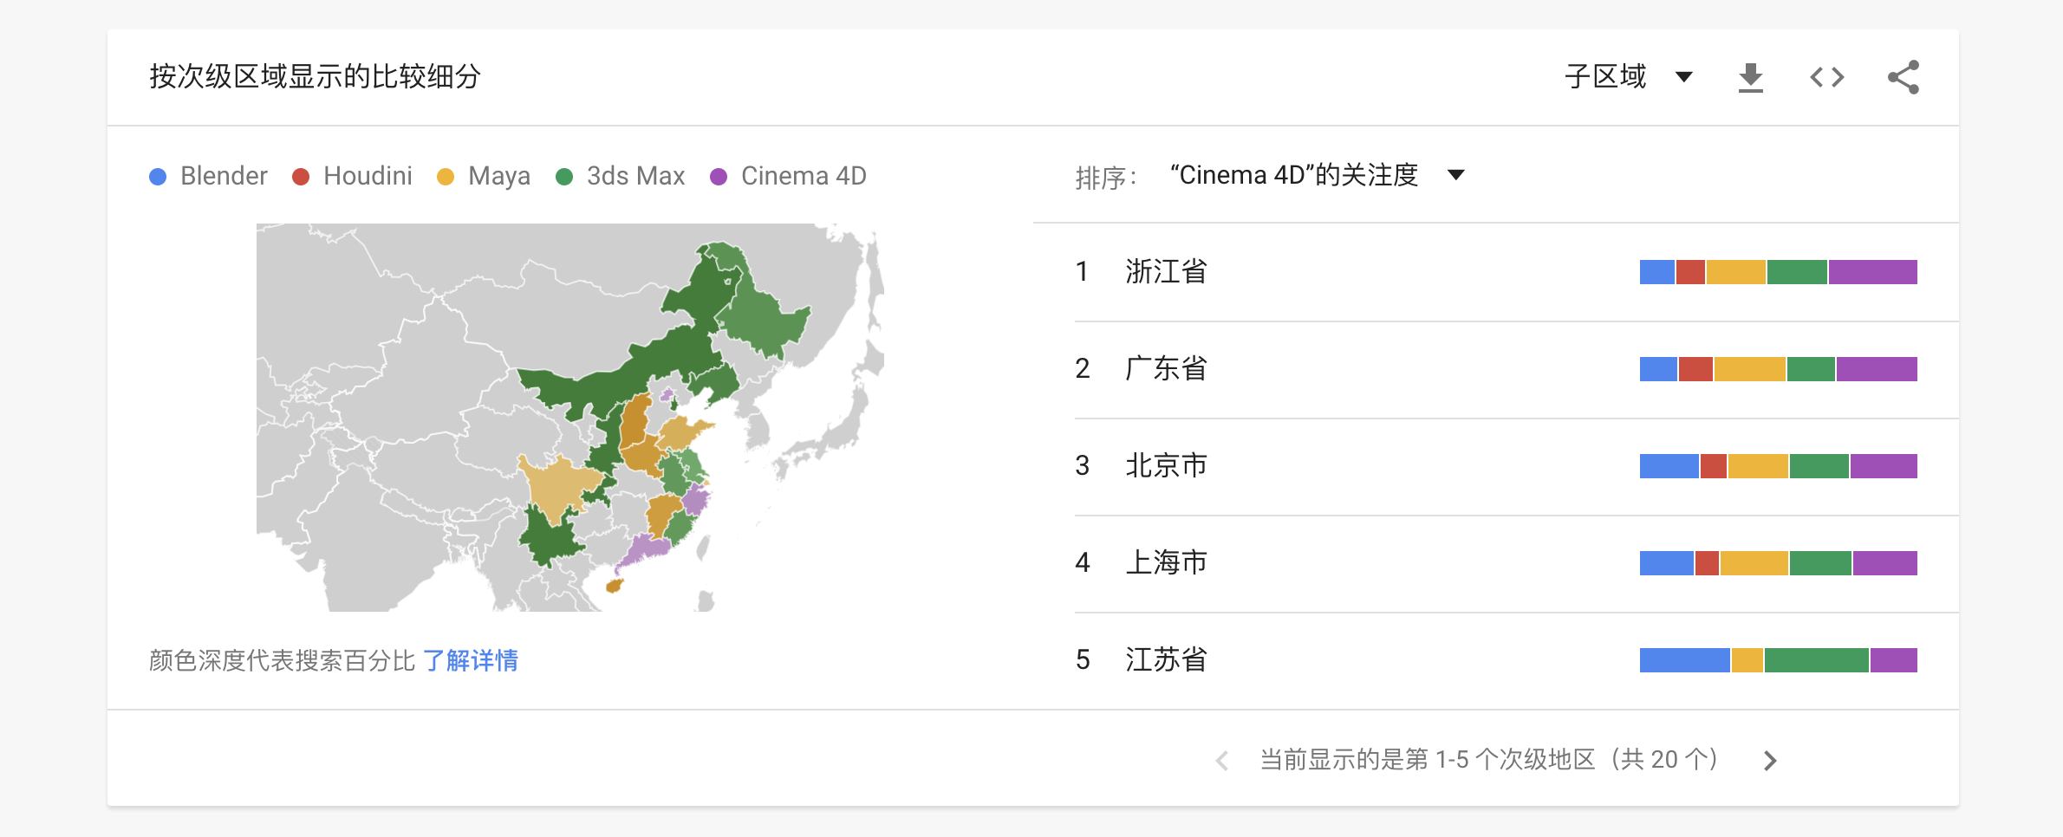This screenshot has width=2063, height=837.
Task: Select the Cinema 4D legend item
Action: pyautogui.click(x=788, y=176)
